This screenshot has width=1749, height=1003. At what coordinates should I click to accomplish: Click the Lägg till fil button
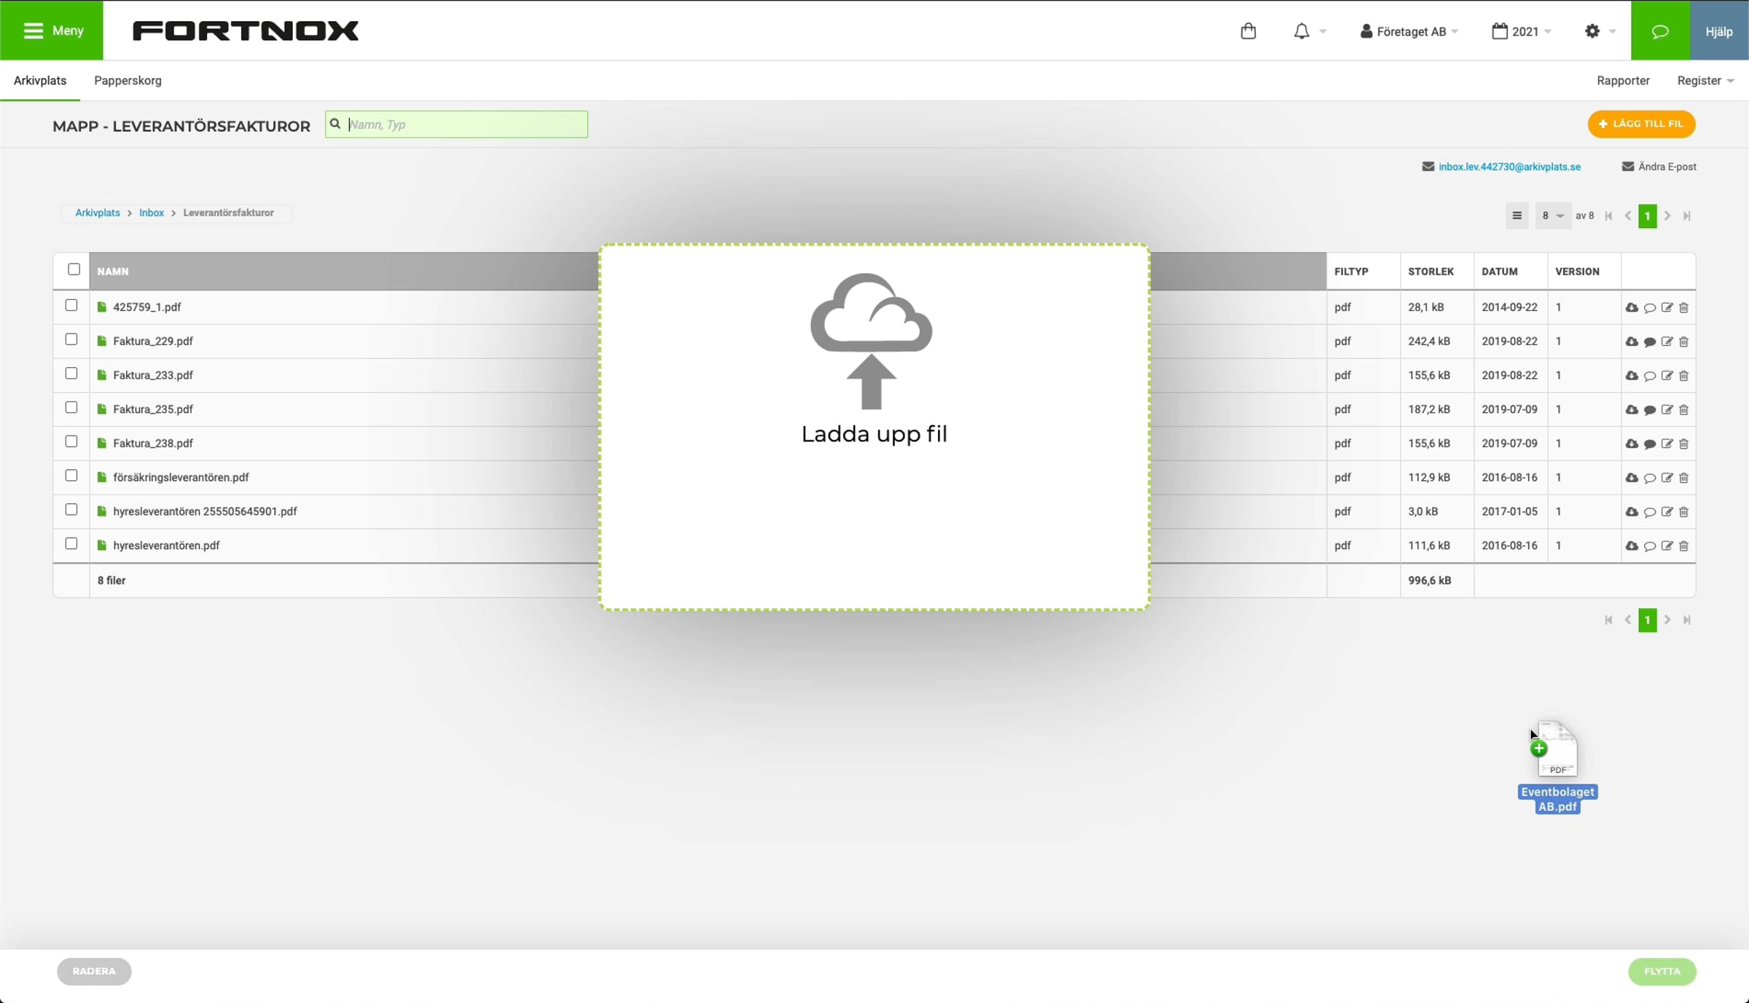[x=1641, y=124]
